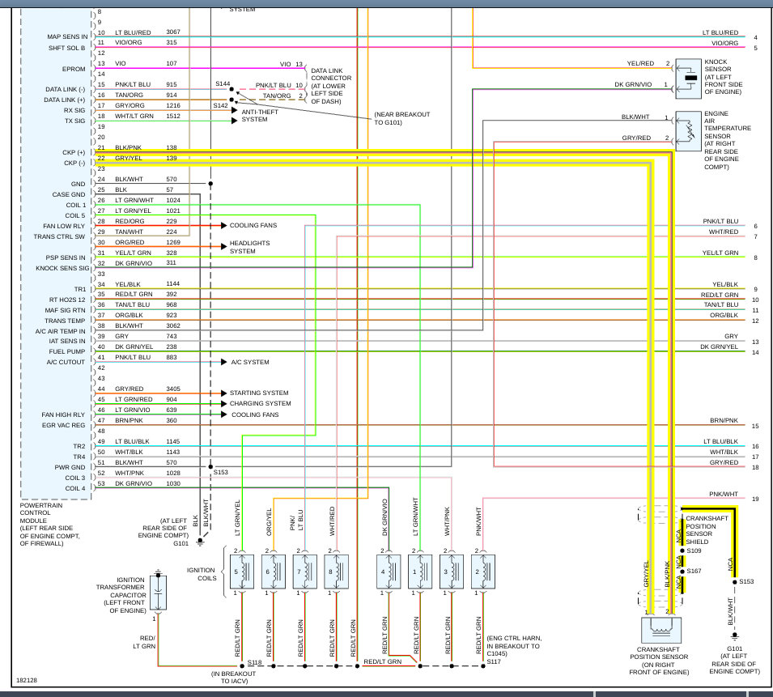Viewport: 773px width, 697px height.
Task: Click the diagram number 182128
Action: click(x=27, y=680)
